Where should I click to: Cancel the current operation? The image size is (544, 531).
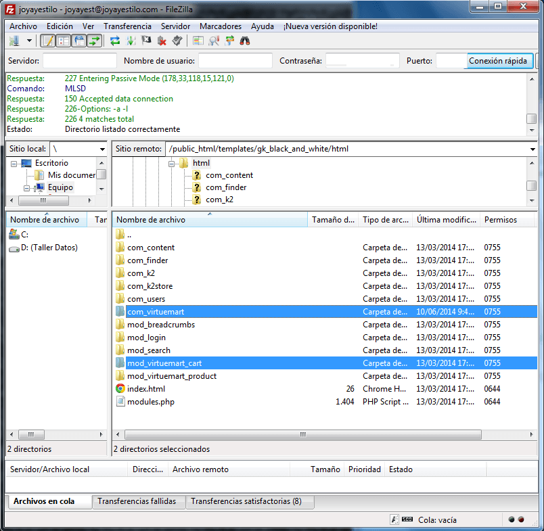pyautogui.click(x=146, y=41)
